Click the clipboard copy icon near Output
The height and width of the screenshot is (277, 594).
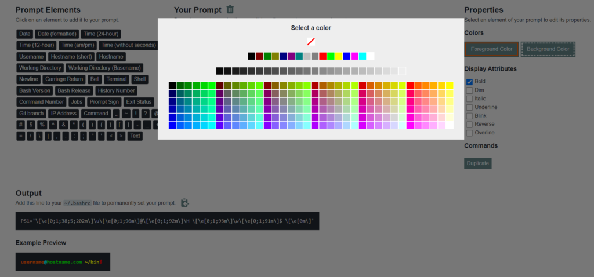pos(184,203)
